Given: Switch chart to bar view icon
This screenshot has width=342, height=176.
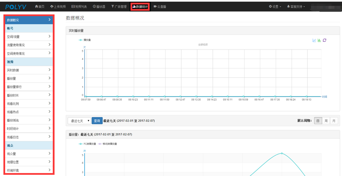Looking at the screenshot, I should point(319,41).
